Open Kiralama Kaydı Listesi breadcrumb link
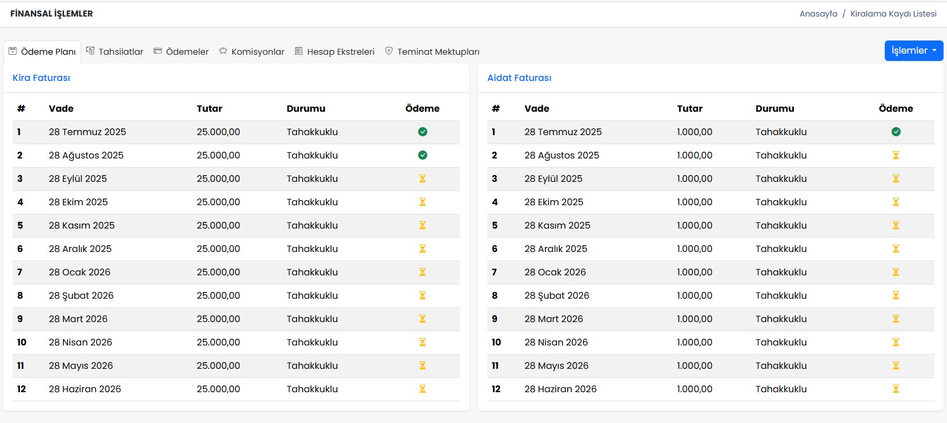The height and width of the screenshot is (423, 947). coord(893,14)
